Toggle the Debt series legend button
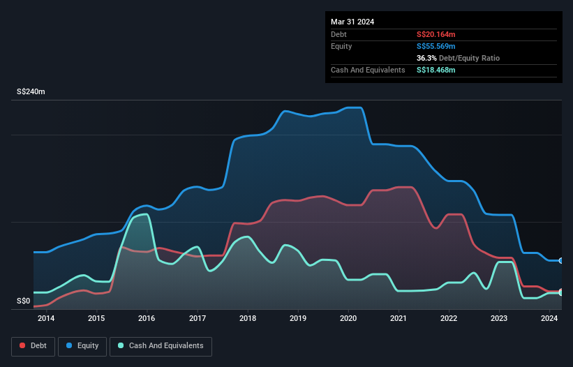The image size is (573, 367). click(x=34, y=346)
